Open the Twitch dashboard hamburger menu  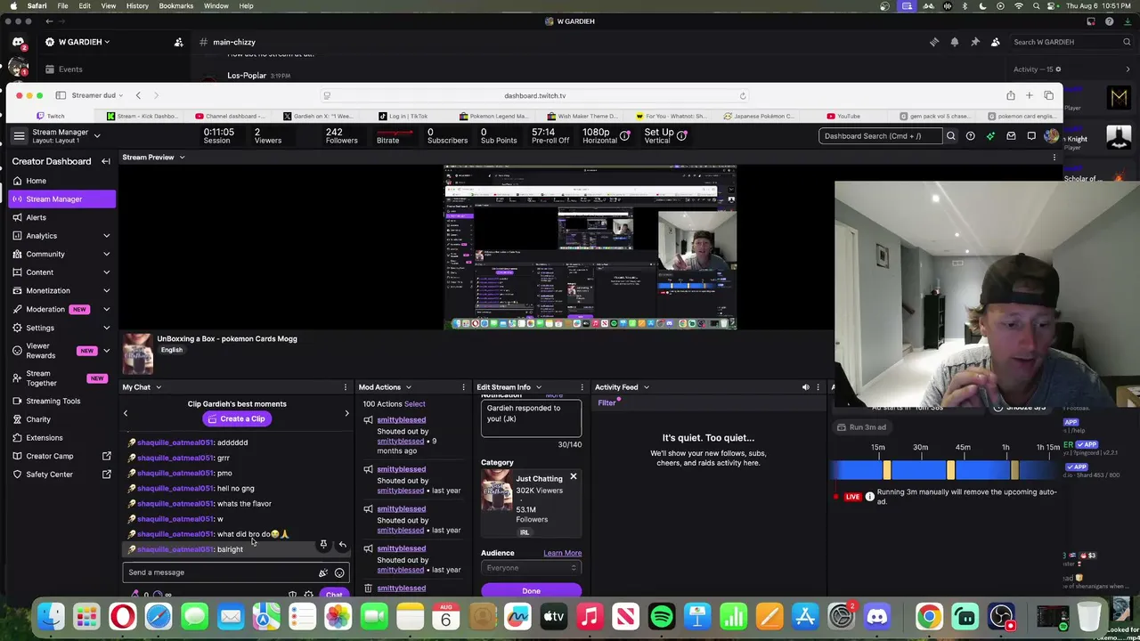(19, 135)
